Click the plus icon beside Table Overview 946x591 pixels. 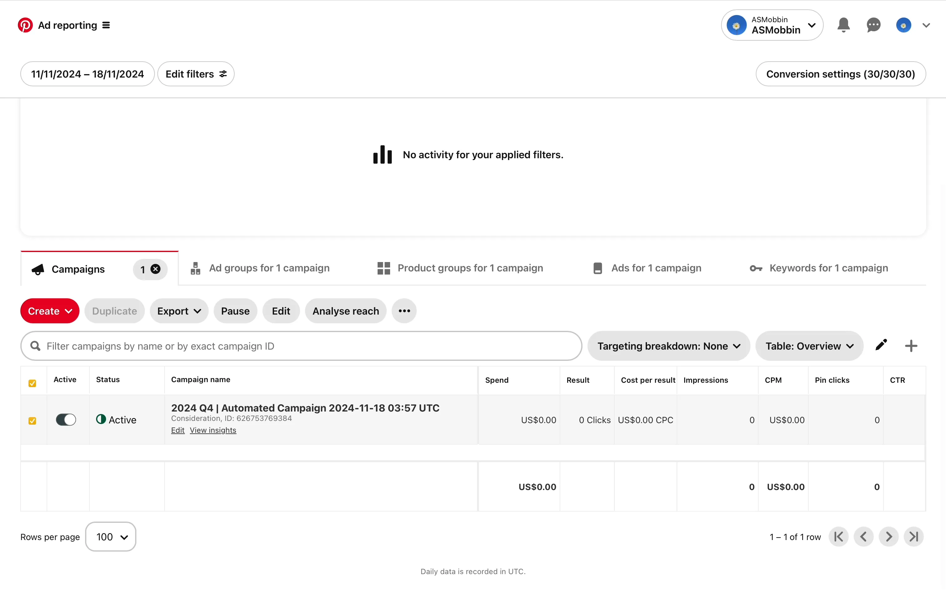pos(911,346)
